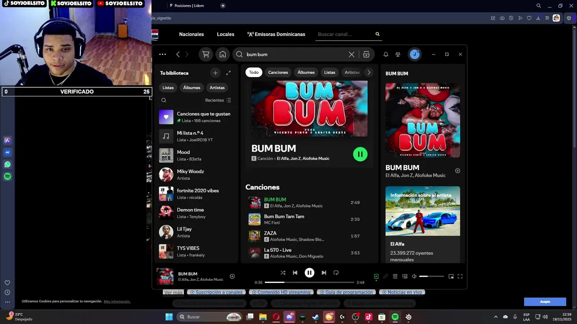This screenshot has width=577, height=324.
Task: Open Demon time playlist
Action: 197,213
